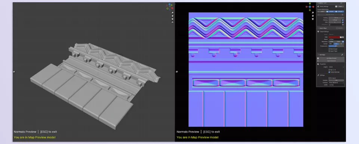The height and width of the screenshot is (144, 359).
Task: Enable the Export Plane checkbox
Action: click(x=329, y=51)
